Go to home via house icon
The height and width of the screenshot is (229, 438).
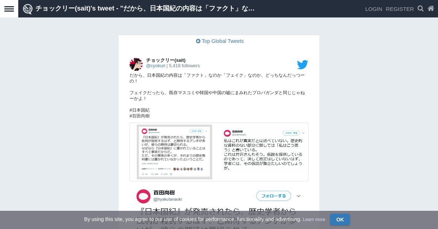431,9
